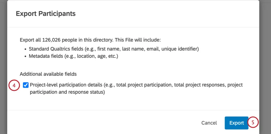Click the Additional available fields heading

(x=48, y=74)
